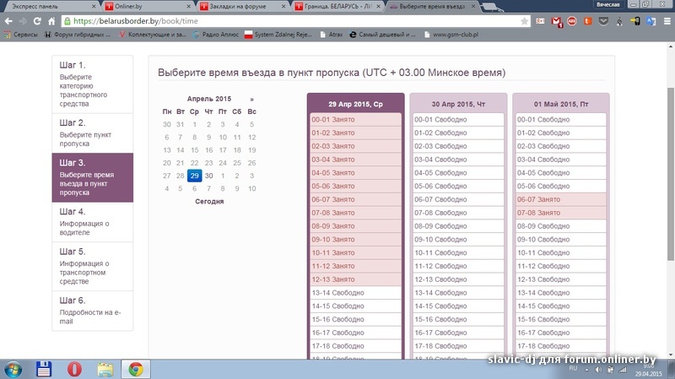Click 00-01 Занято slot on 29 Апр

click(355, 120)
